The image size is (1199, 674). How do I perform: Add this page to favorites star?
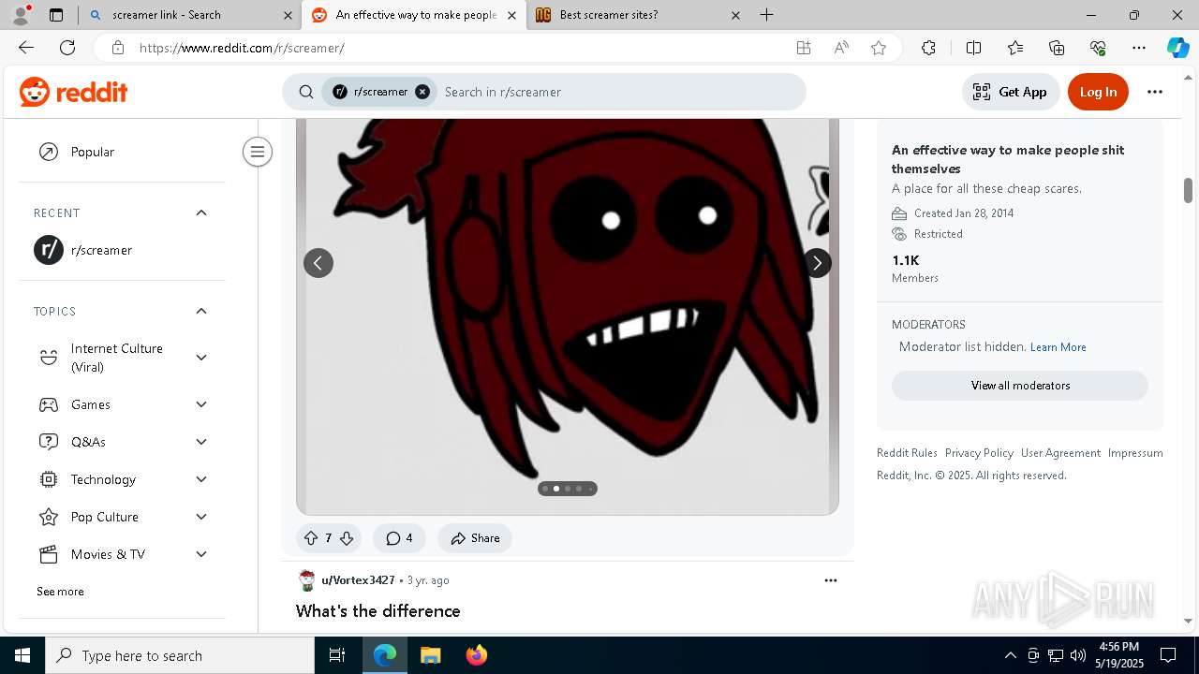pos(879,48)
